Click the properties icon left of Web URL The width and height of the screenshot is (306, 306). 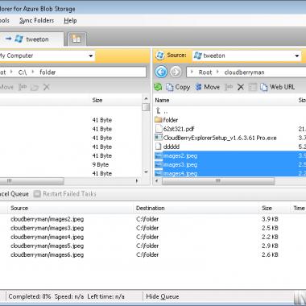(x=252, y=87)
